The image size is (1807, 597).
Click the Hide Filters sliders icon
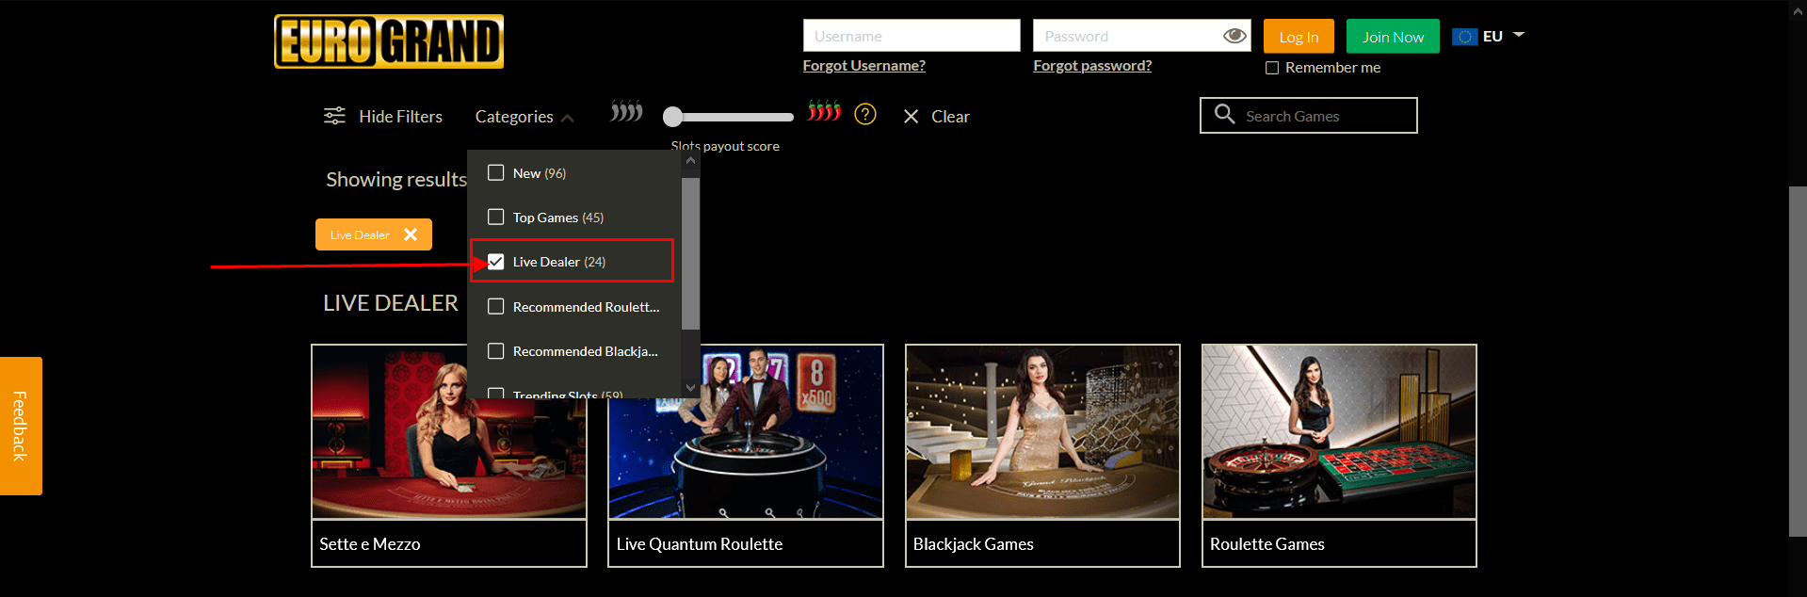[334, 116]
